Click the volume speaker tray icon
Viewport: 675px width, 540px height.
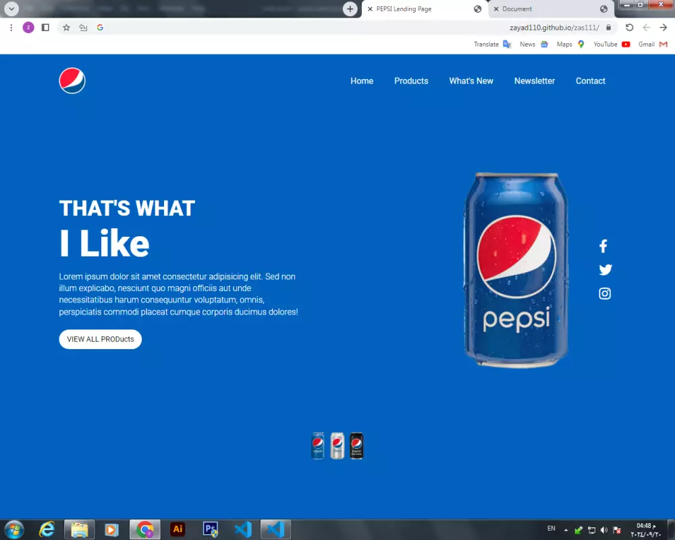coord(604,530)
